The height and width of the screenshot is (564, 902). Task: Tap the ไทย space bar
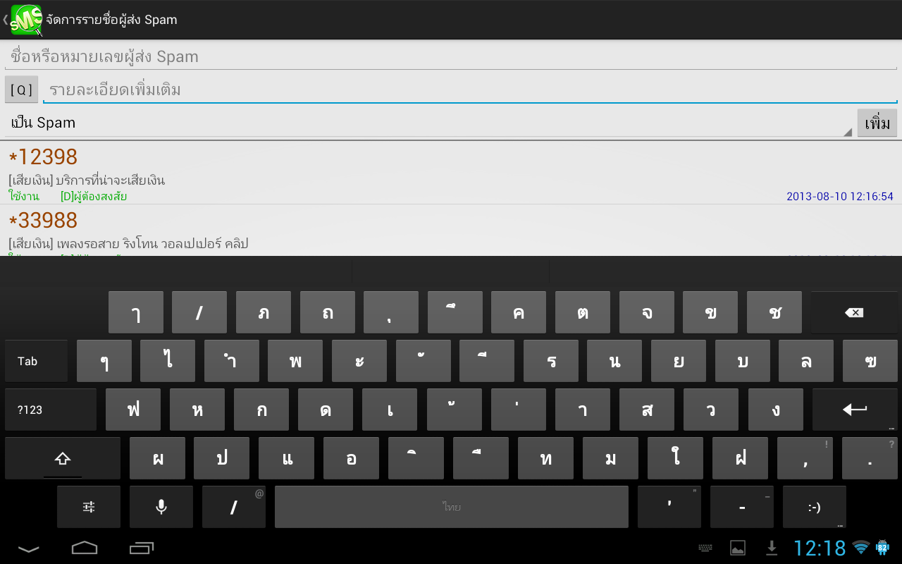click(x=452, y=507)
